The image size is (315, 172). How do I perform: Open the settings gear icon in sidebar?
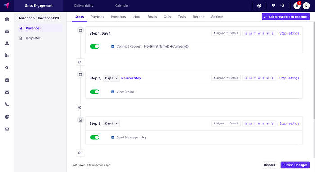coord(7,129)
